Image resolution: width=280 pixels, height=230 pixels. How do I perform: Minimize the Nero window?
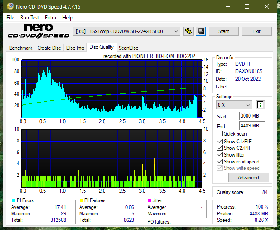pyautogui.click(x=228, y=6)
